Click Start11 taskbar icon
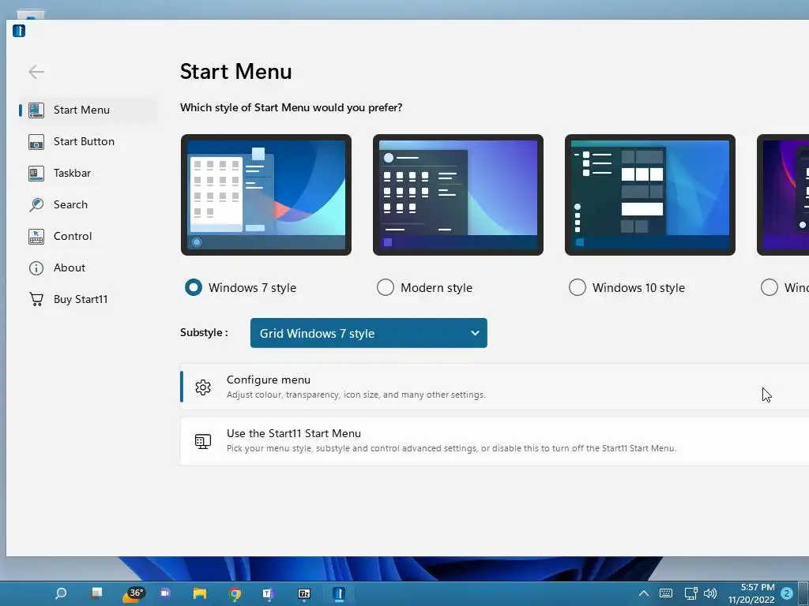The image size is (809, 606). pos(339,593)
